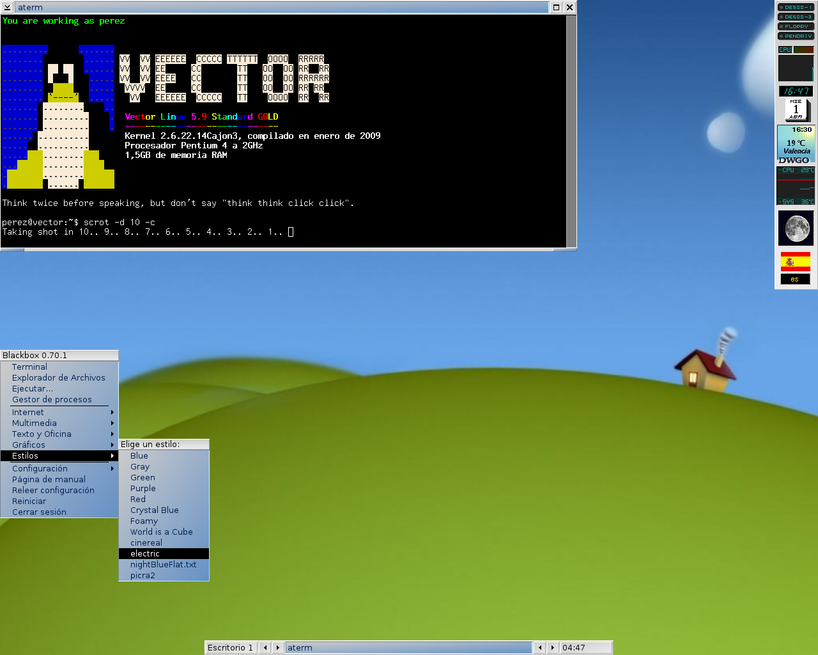Select the picra2 style
Image resolution: width=818 pixels, height=655 pixels.
(x=164, y=576)
